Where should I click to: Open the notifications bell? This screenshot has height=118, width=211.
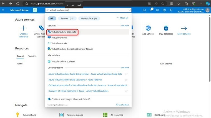pos(151,10)
